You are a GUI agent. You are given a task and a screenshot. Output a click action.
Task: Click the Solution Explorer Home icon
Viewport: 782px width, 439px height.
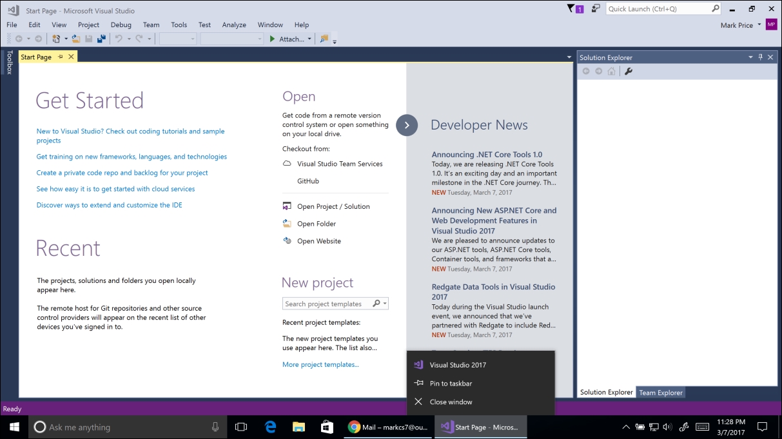611,71
